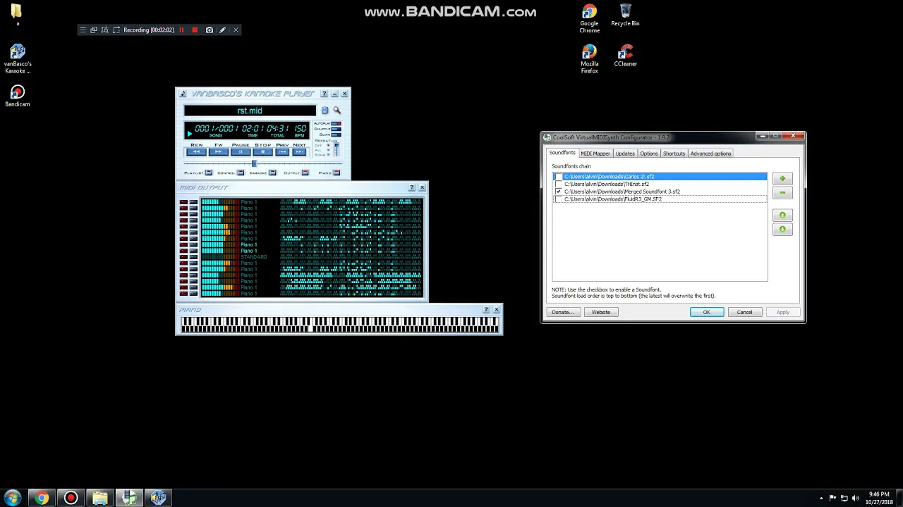The image size is (903, 507).
Task: Click OK in VirtualMIDISynth Configurator
Action: (x=706, y=312)
